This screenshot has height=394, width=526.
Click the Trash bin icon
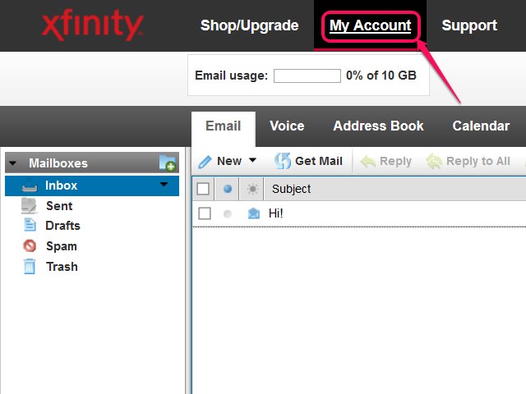point(30,266)
